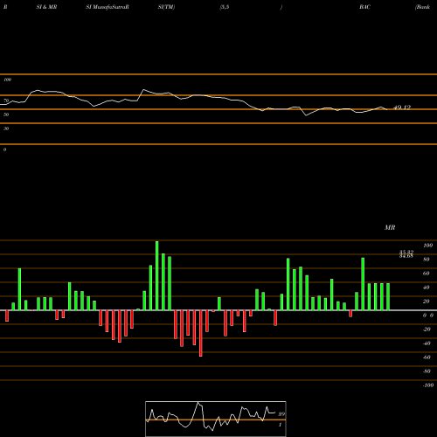The height and width of the screenshot is (437, 437).
Task: Click the 'SI & MR' header label
Action: [x=46, y=7]
